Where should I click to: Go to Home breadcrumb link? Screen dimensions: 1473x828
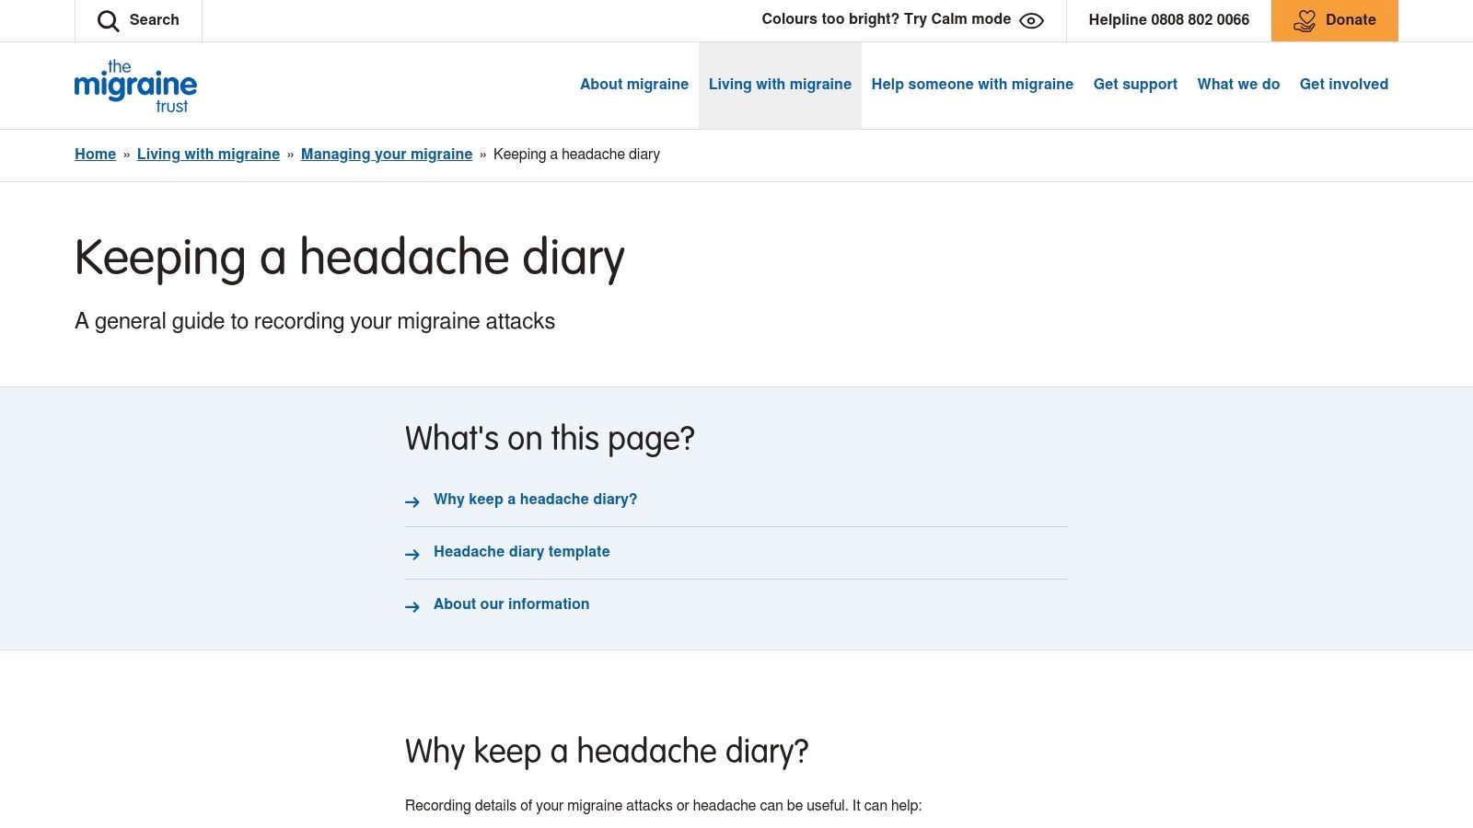click(95, 154)
